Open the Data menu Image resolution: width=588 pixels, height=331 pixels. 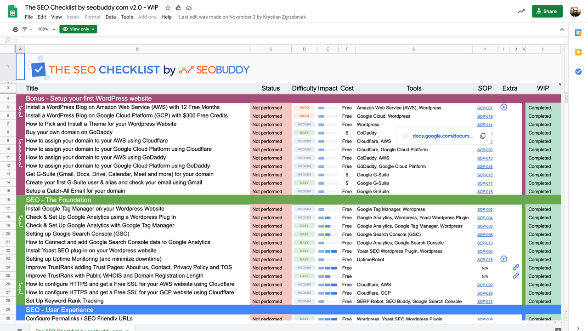tap(110, 17)
